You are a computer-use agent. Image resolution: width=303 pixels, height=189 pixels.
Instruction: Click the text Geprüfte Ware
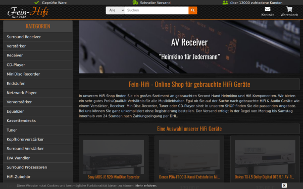click(55, 3)
